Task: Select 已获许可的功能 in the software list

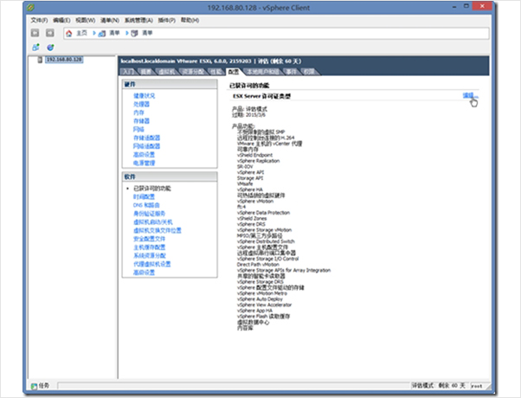Action: coord(152,189)
